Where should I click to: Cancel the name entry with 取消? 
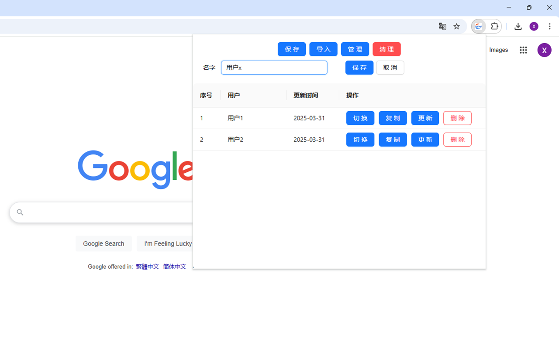pos(390,67)
